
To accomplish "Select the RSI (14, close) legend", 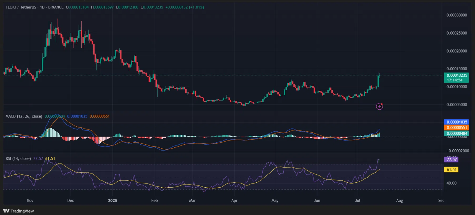I will pyautogui.click(x=18, y=158).
